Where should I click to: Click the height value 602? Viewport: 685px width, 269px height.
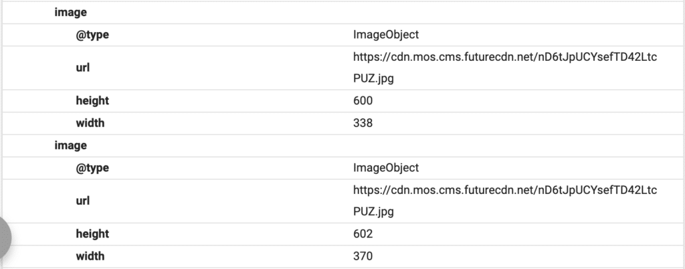click(x=363, y=234)
